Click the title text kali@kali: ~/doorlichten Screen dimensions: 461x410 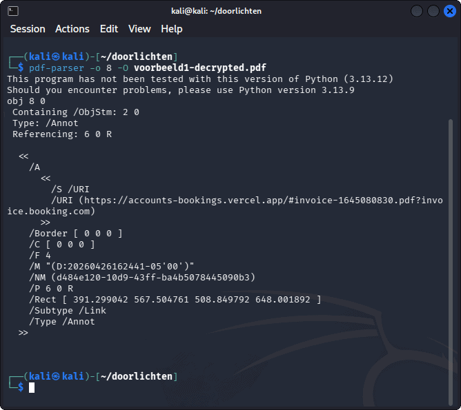click(216, 11)
